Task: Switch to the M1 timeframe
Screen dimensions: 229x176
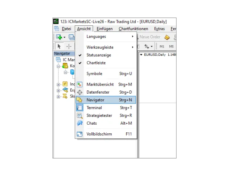Action: coord(162,46)
